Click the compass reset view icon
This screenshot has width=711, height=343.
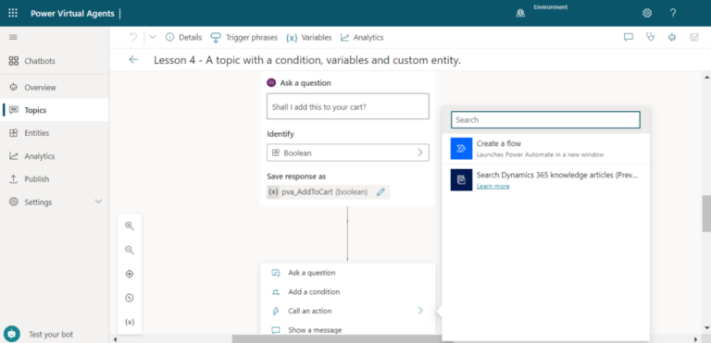tap(130, 298)
